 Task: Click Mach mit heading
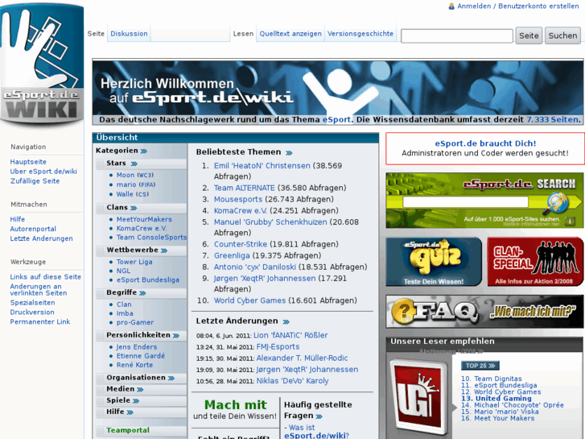236,405
